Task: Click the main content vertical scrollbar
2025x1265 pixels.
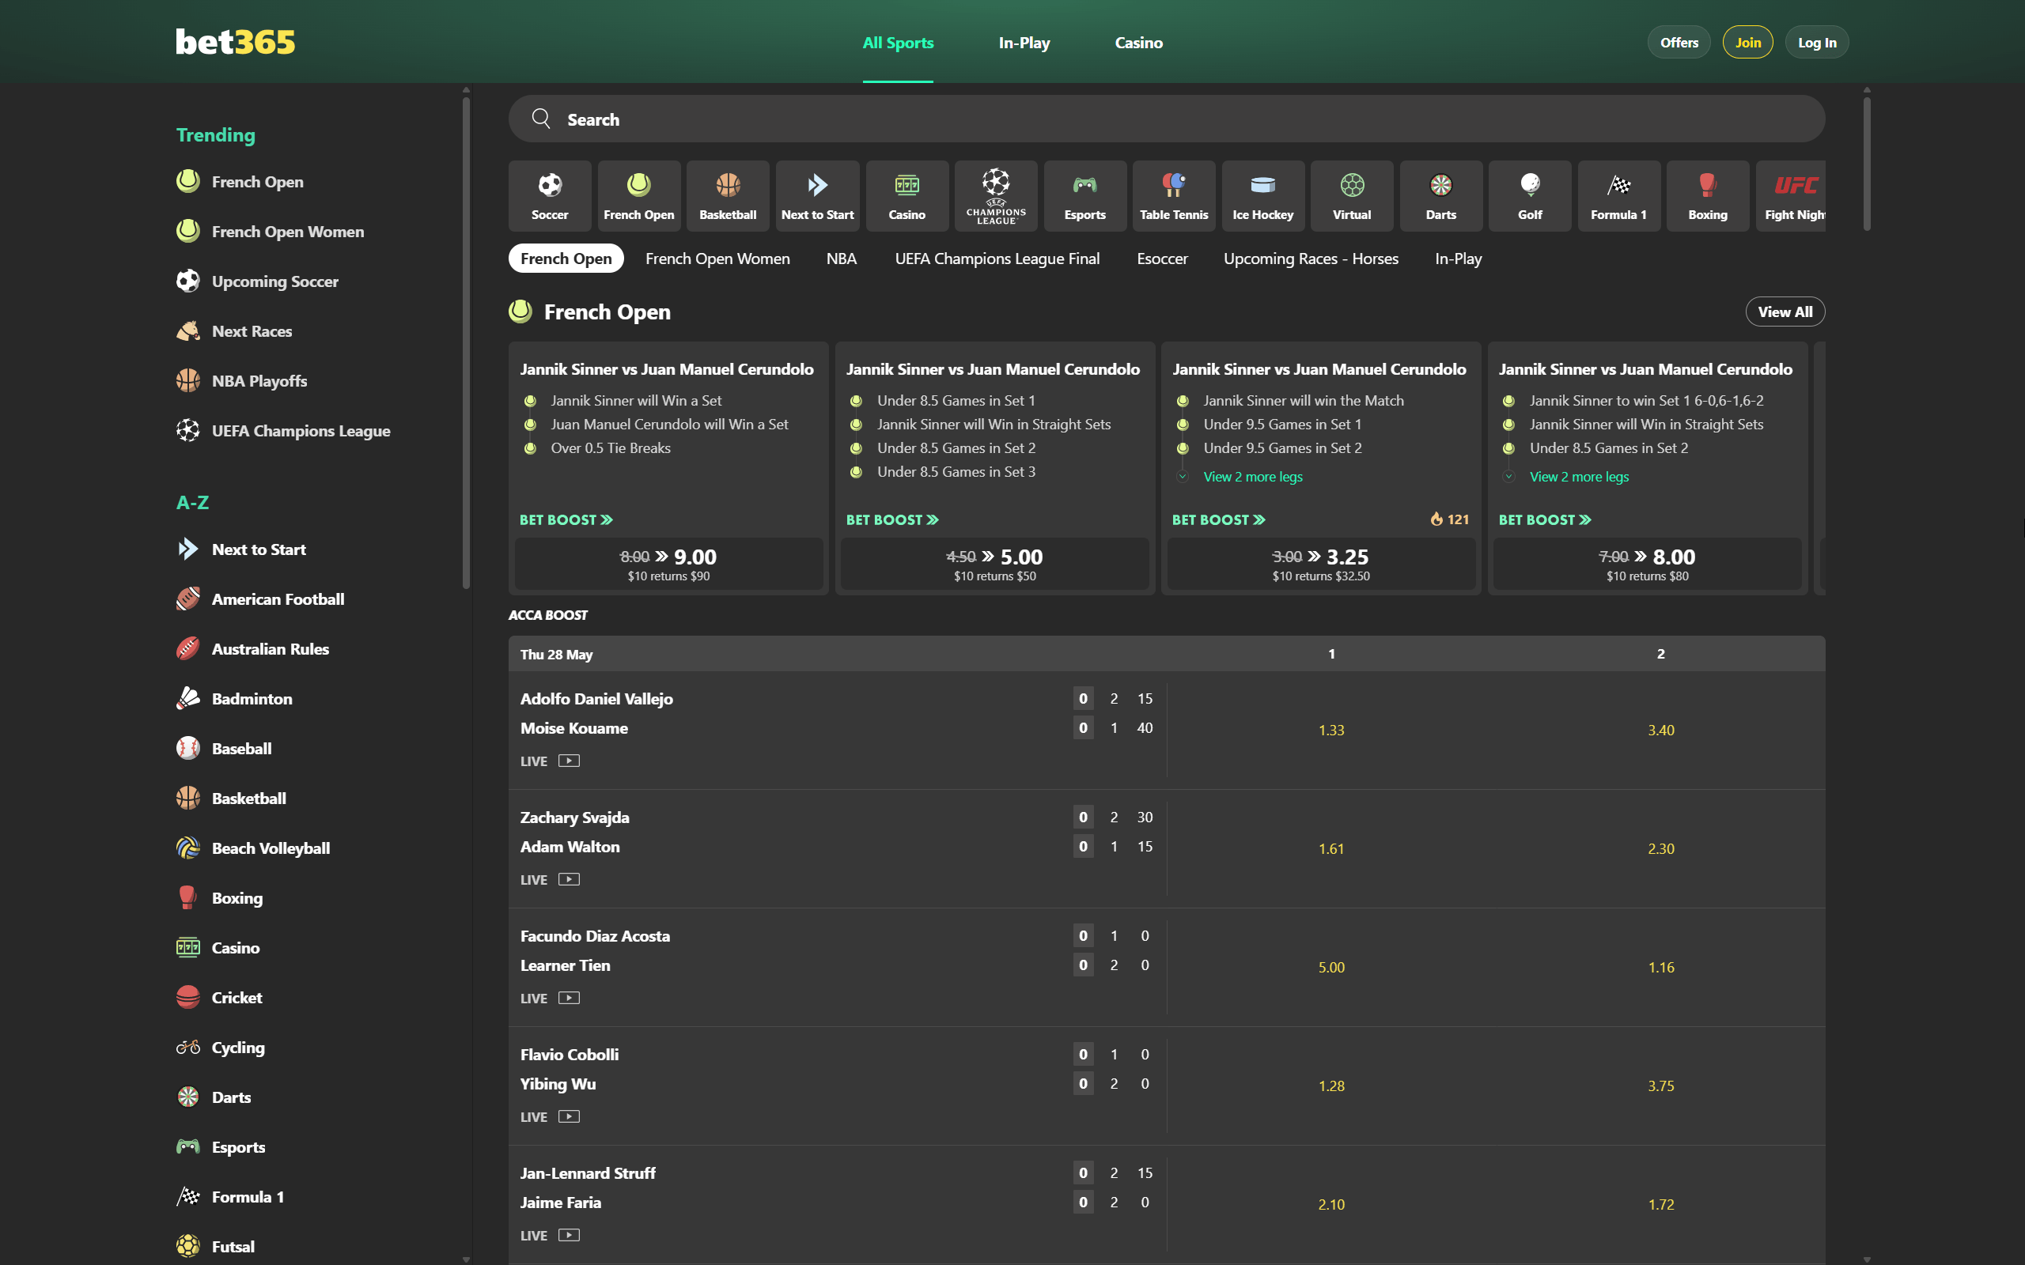Action: coord(1867,164)
